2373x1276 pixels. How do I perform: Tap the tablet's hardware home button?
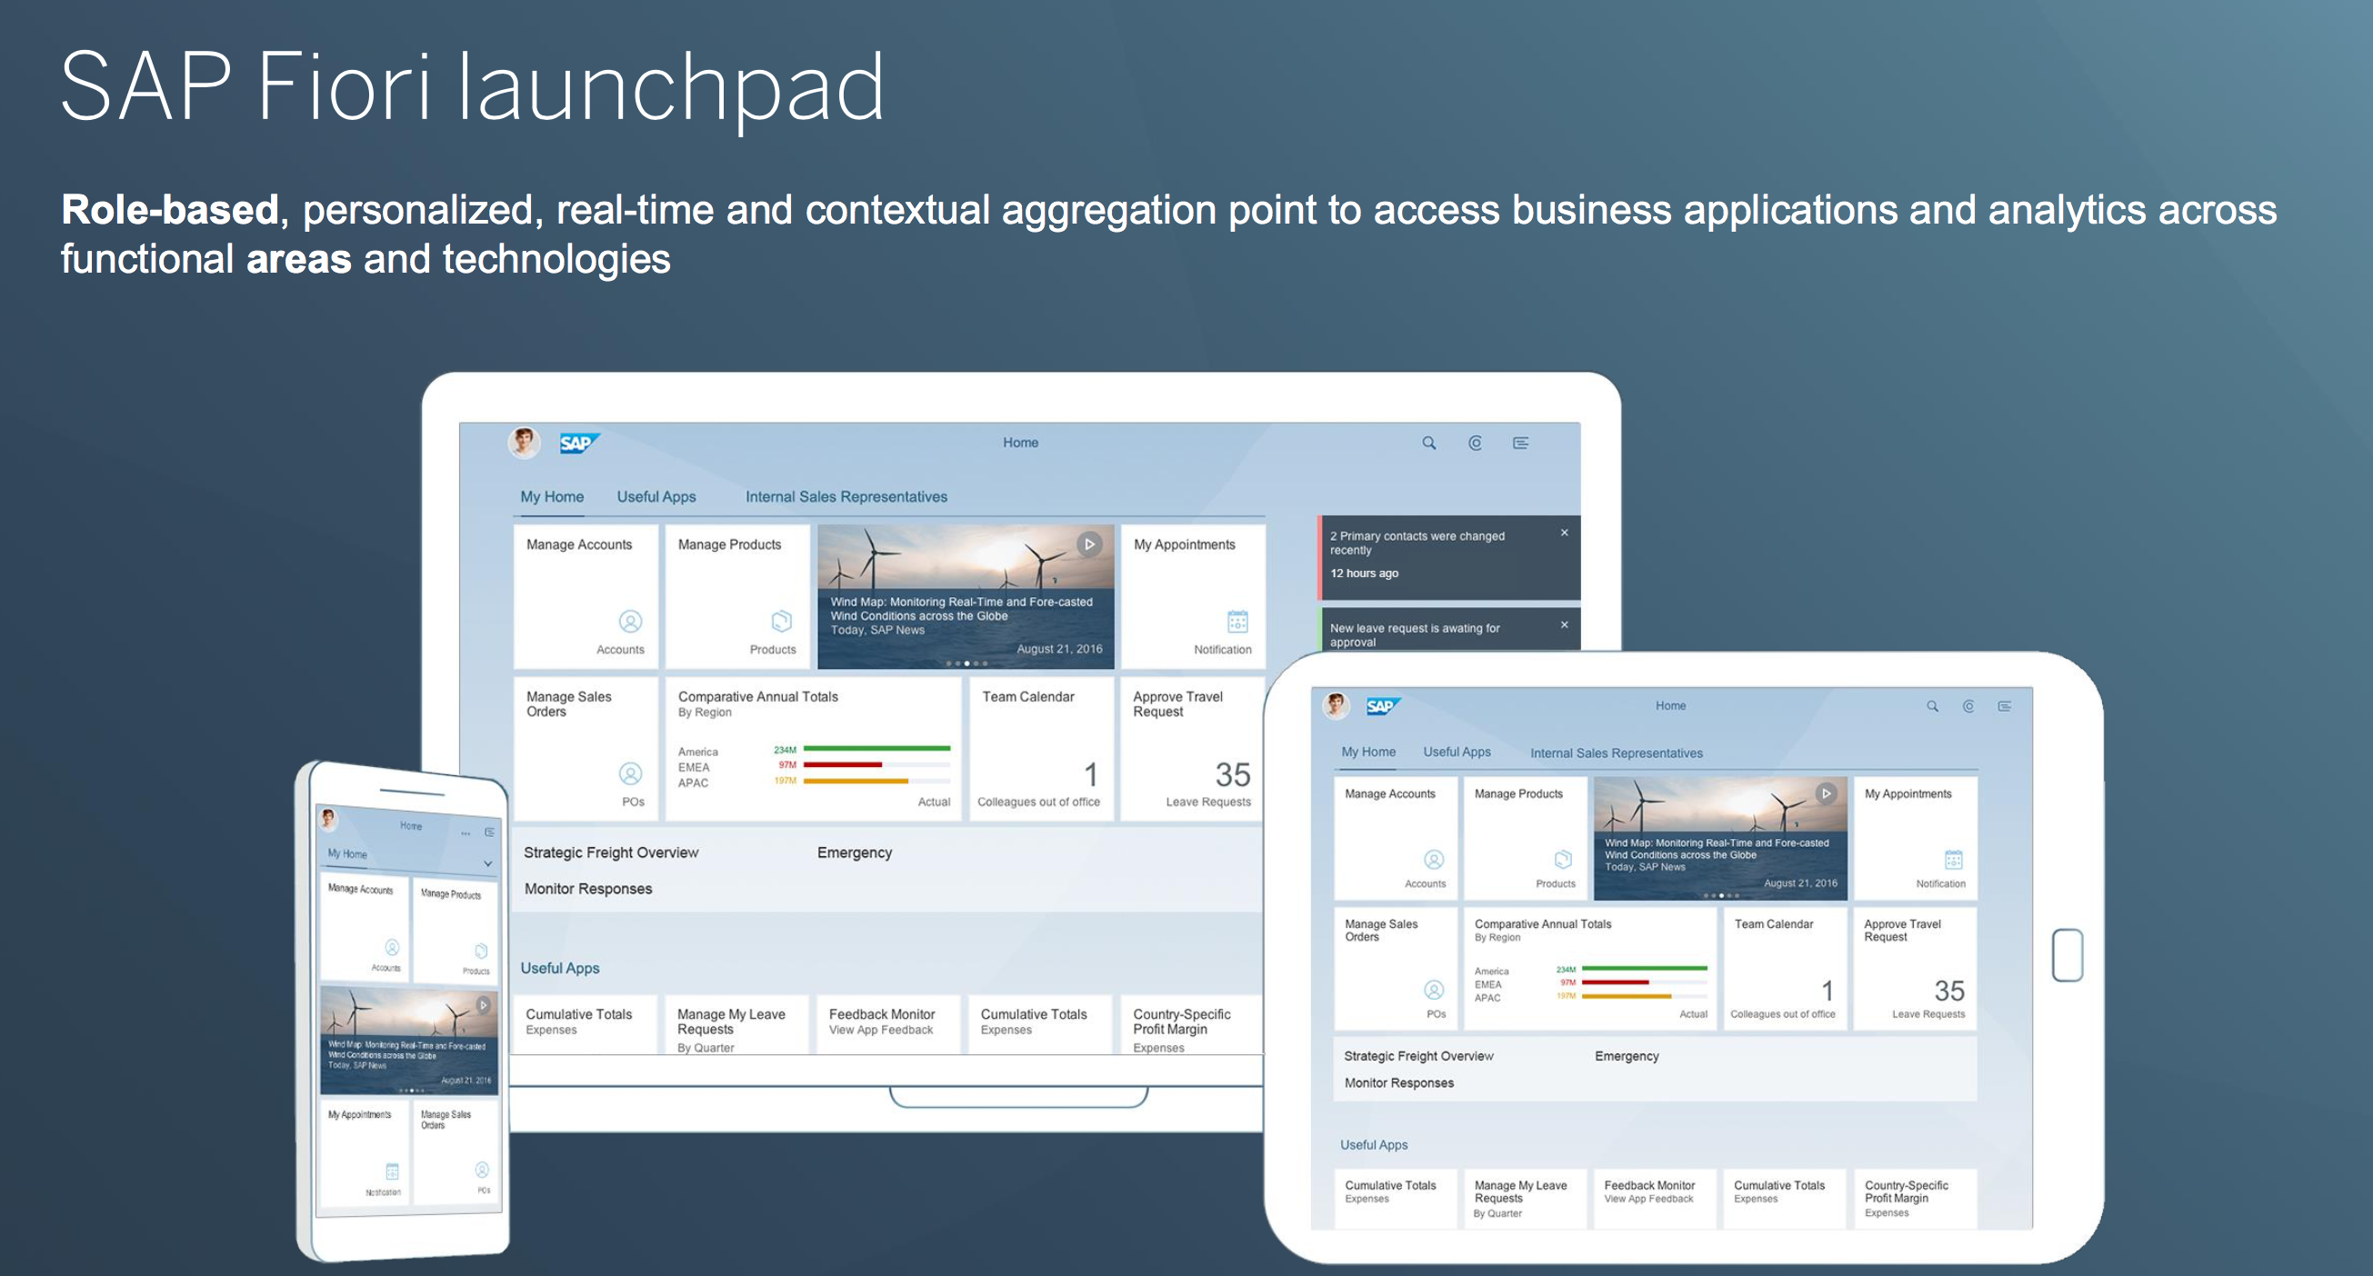coord(2068,954)
